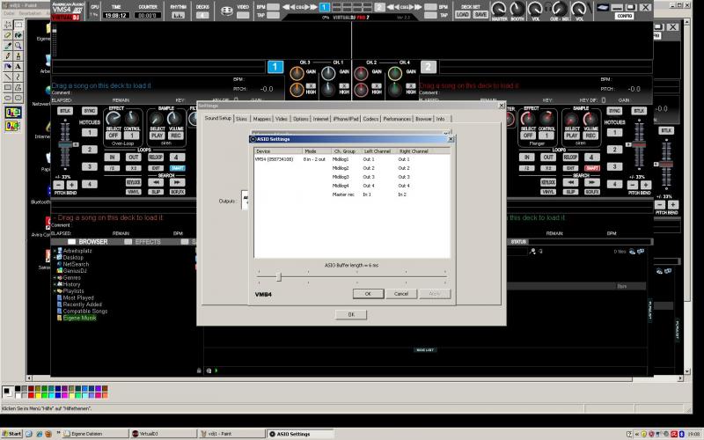The height and width of the screenshot is (440, 704).
Task: Pick the opaque selection mode option
Action: [x=13, y=113]
